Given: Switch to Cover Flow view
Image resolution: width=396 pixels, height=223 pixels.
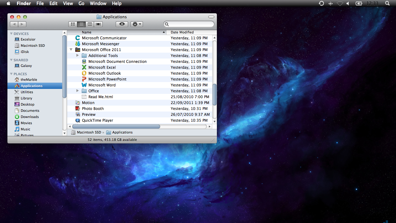Looking at the screenshot, I should (99, 24).
